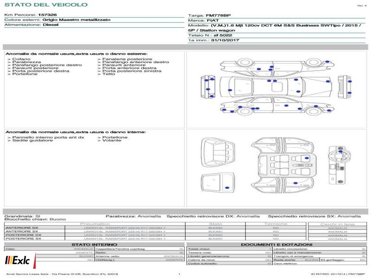
Task: Select 'Parafango anteriore destro' entry
Action: (x=135, y=62)
